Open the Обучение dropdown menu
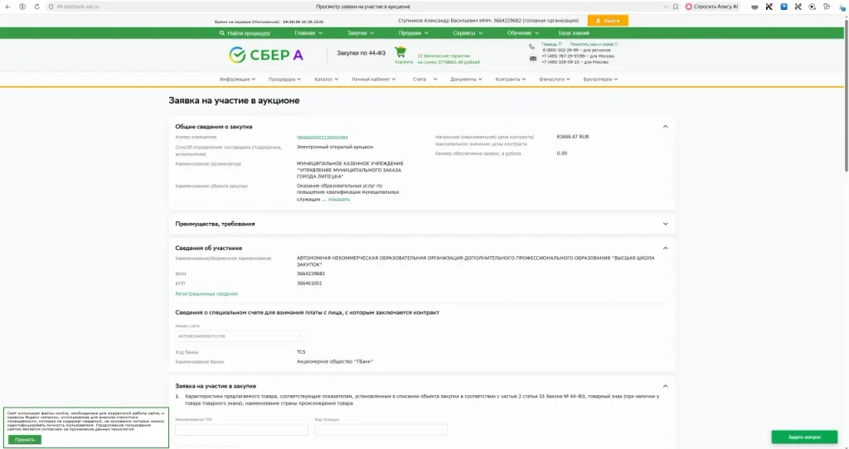 523,33
